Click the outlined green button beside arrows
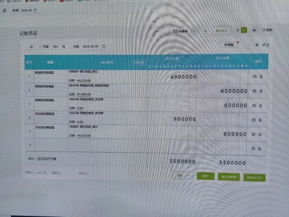Viewport: 289px width, 217px height. (221, 31)
